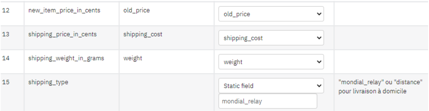429x111 pixels.
Task: Click the empty source cell of shipping_type row
Action: click(166, 93)
